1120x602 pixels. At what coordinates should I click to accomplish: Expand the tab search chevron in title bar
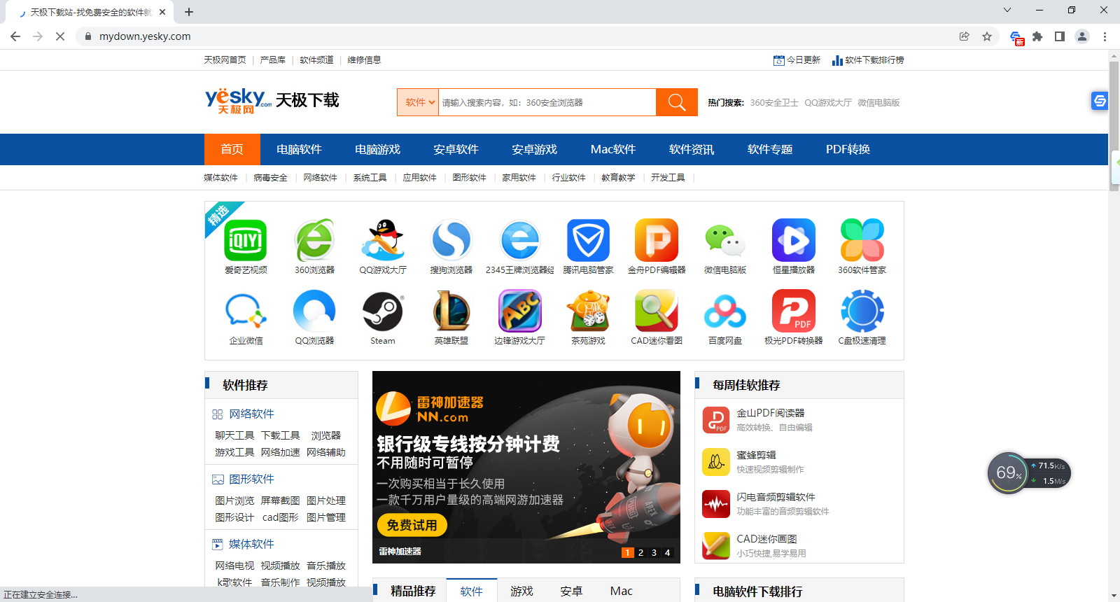pos(1007,10)
